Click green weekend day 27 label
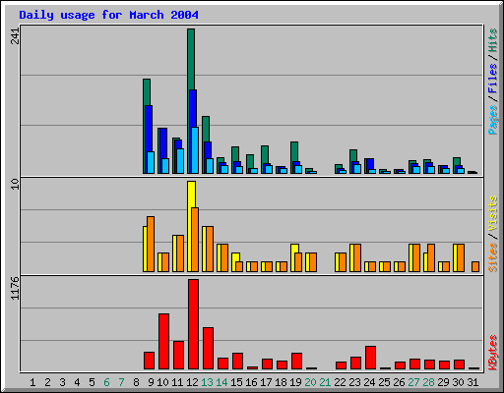504x393 pixels. click(413, 382)
